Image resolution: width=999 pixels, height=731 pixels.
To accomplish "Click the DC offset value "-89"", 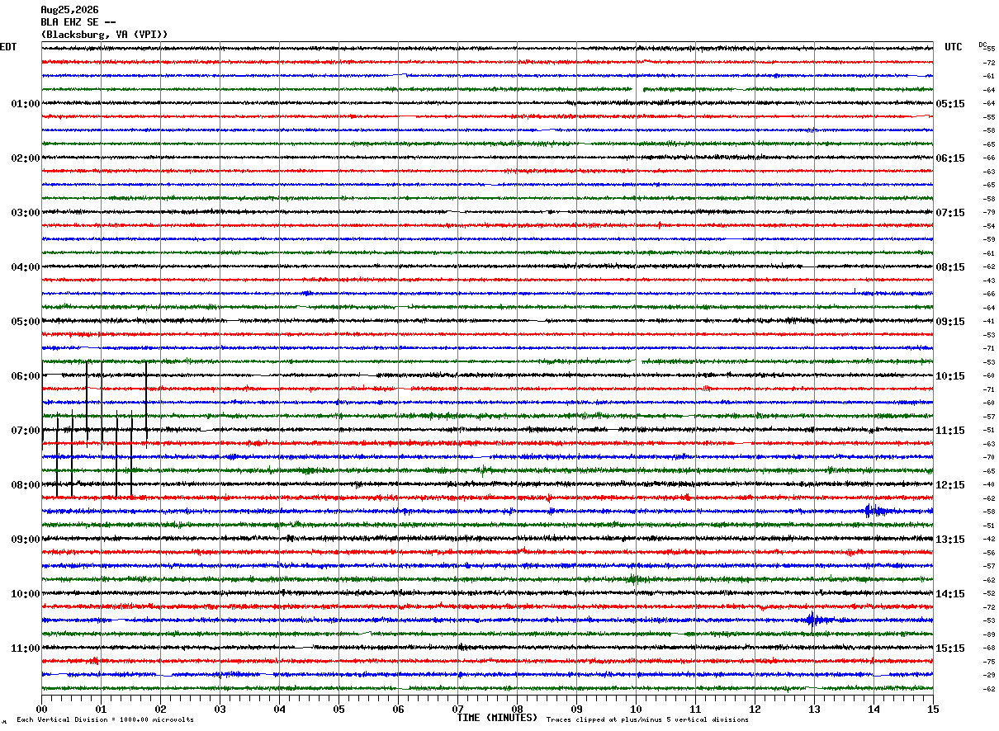I will pyautogui.click(x=989, y=634).
